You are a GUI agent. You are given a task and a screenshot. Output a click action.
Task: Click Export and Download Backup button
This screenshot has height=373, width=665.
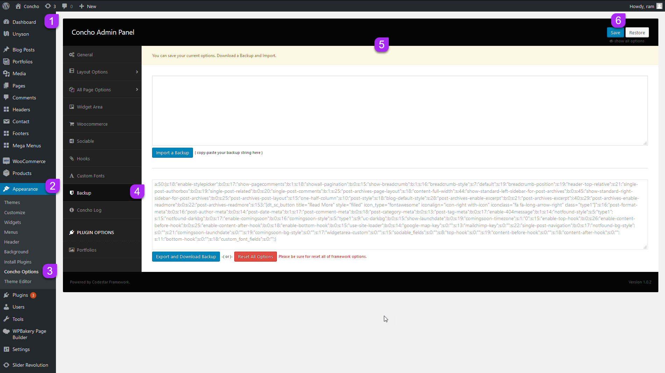pyautogui.click(x=186, y=256)
